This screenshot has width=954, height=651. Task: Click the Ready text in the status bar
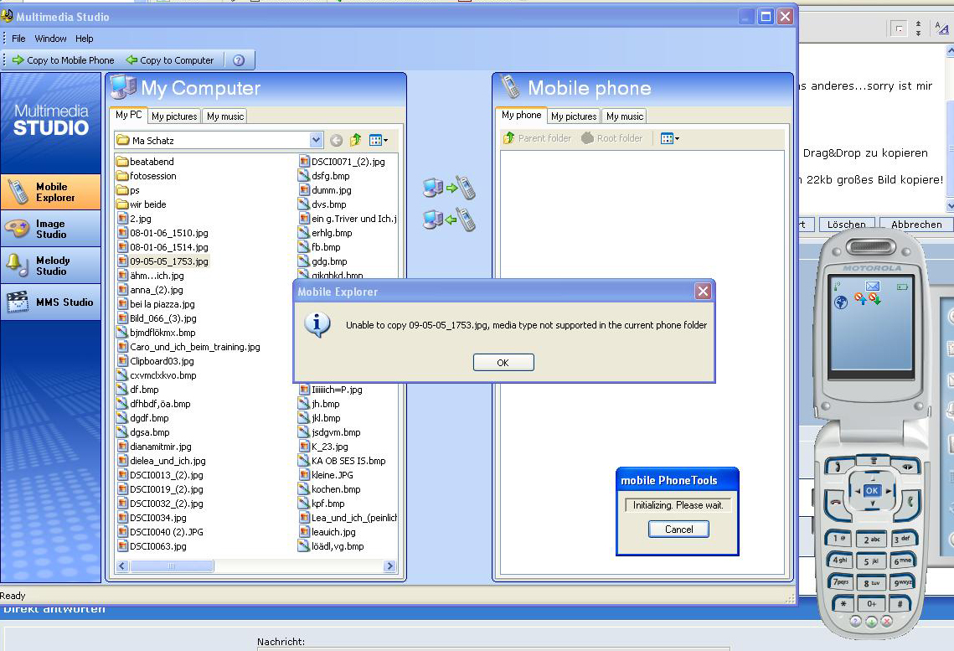pyautogui.click(x=13, y=596)
